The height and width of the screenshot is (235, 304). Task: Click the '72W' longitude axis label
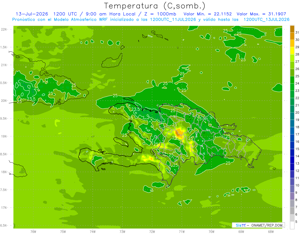152,232
